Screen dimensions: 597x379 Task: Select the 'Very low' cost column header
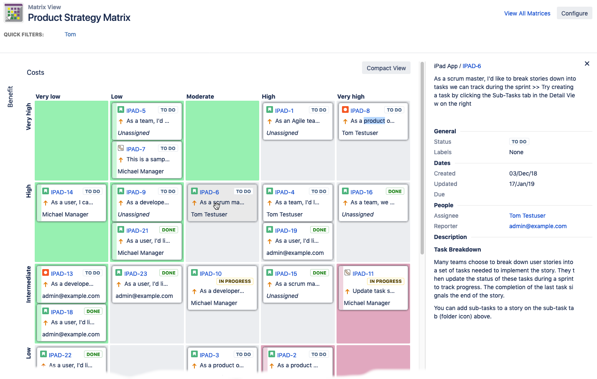(x=48, y=97)
